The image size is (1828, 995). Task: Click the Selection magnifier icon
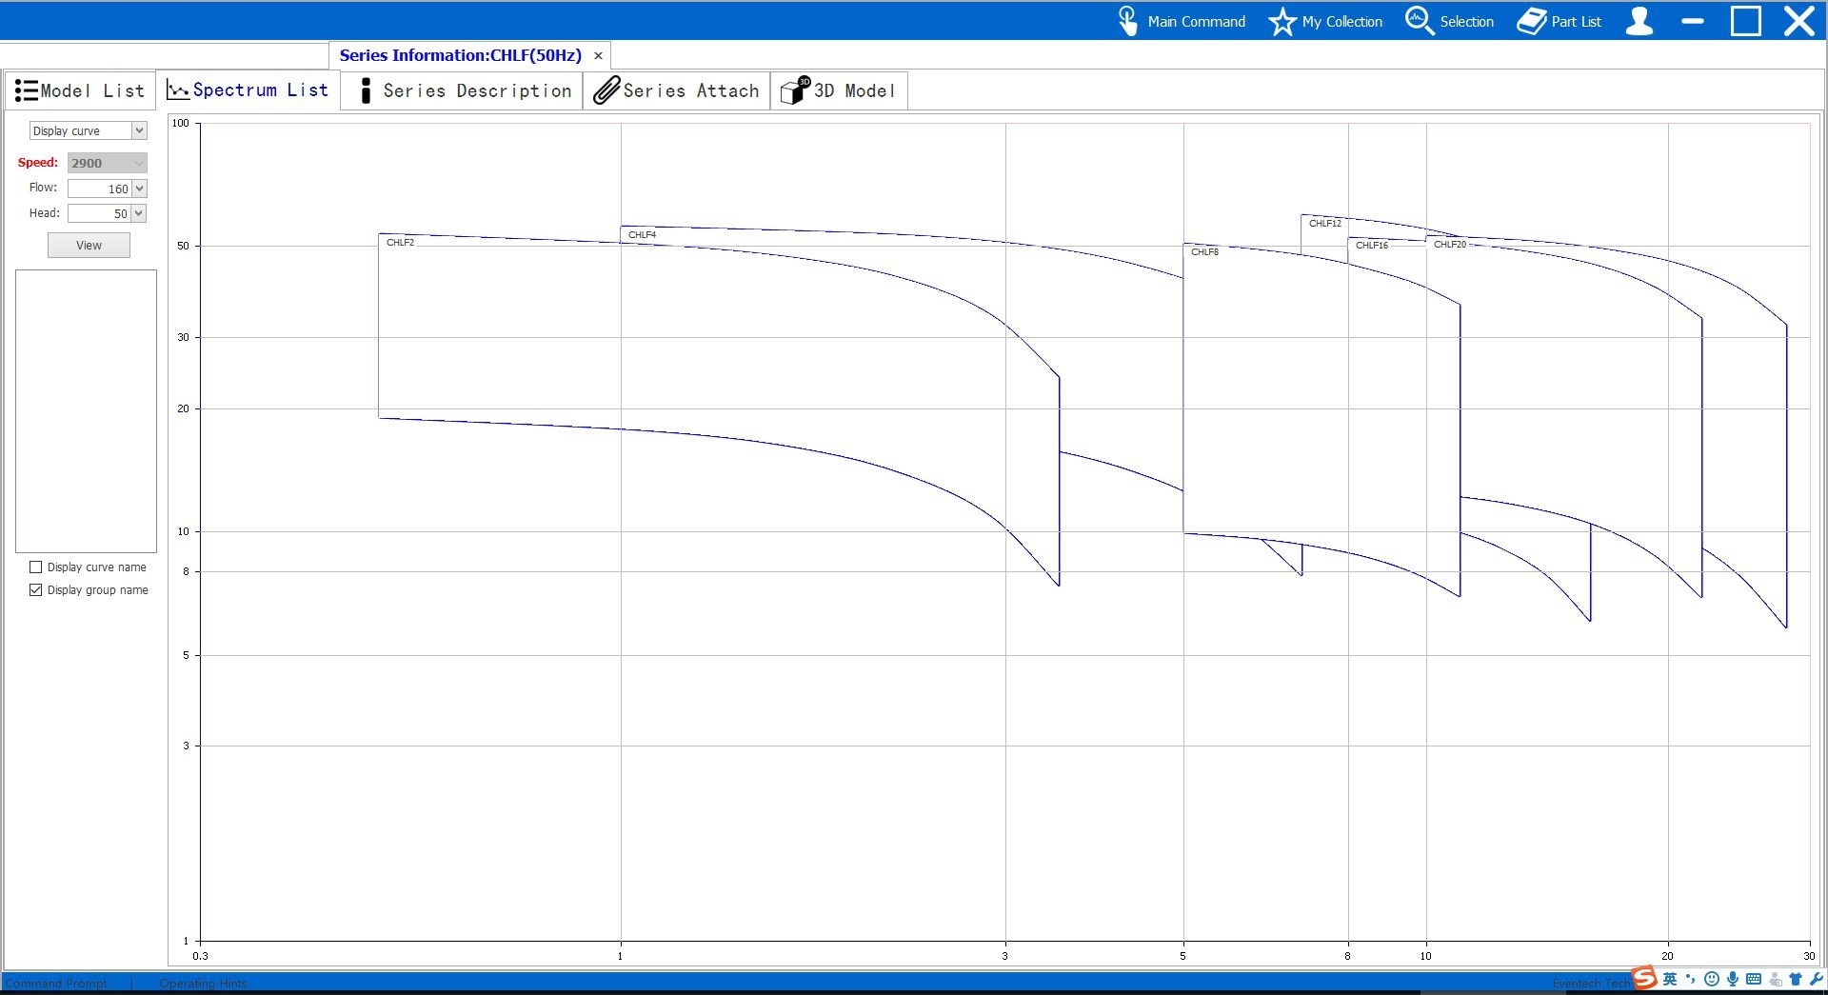coord(1419,21)
